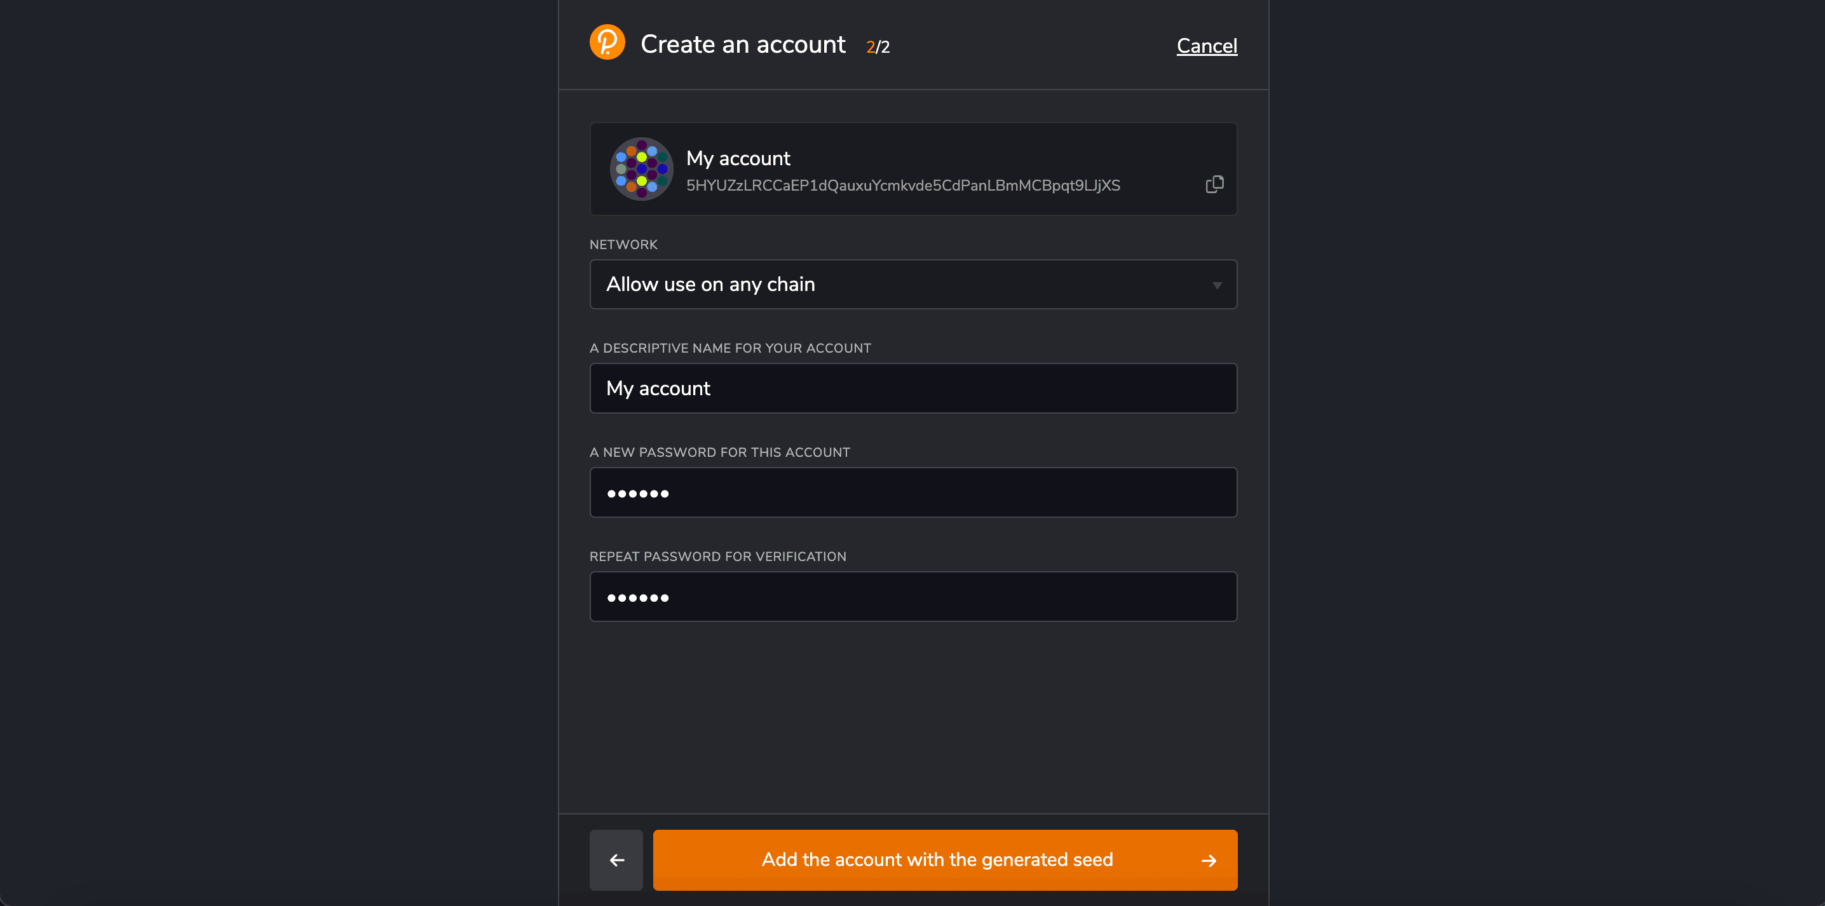Click the 'My account' title in account card
This screenshot has height=906, width=1825.
(x=738, y=158)
